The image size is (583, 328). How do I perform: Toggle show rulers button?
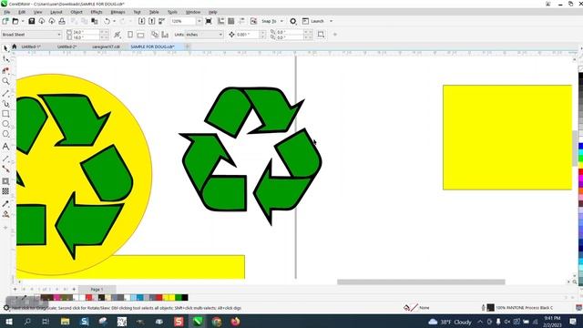220,21
